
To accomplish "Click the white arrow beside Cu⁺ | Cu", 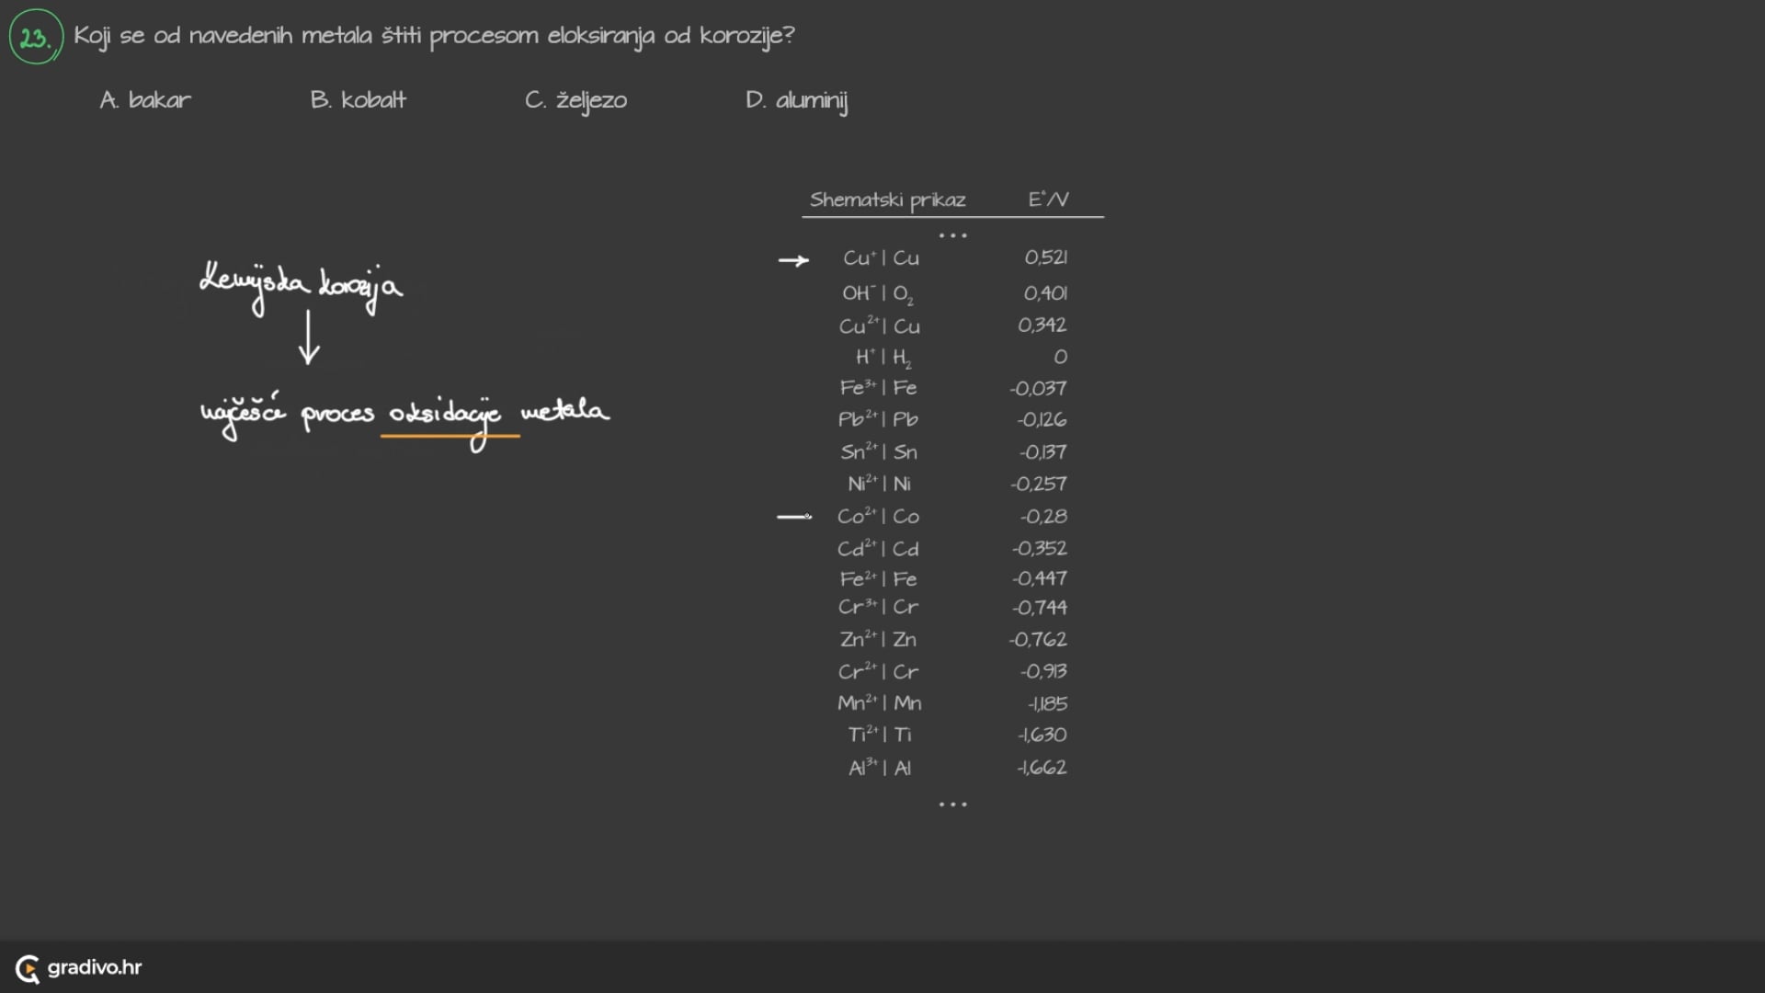I will pyautogui.click(x=793, y=261).
